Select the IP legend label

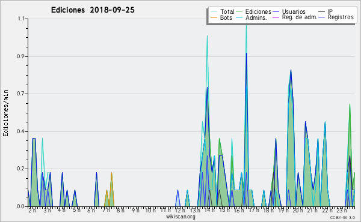click(330, 11)
